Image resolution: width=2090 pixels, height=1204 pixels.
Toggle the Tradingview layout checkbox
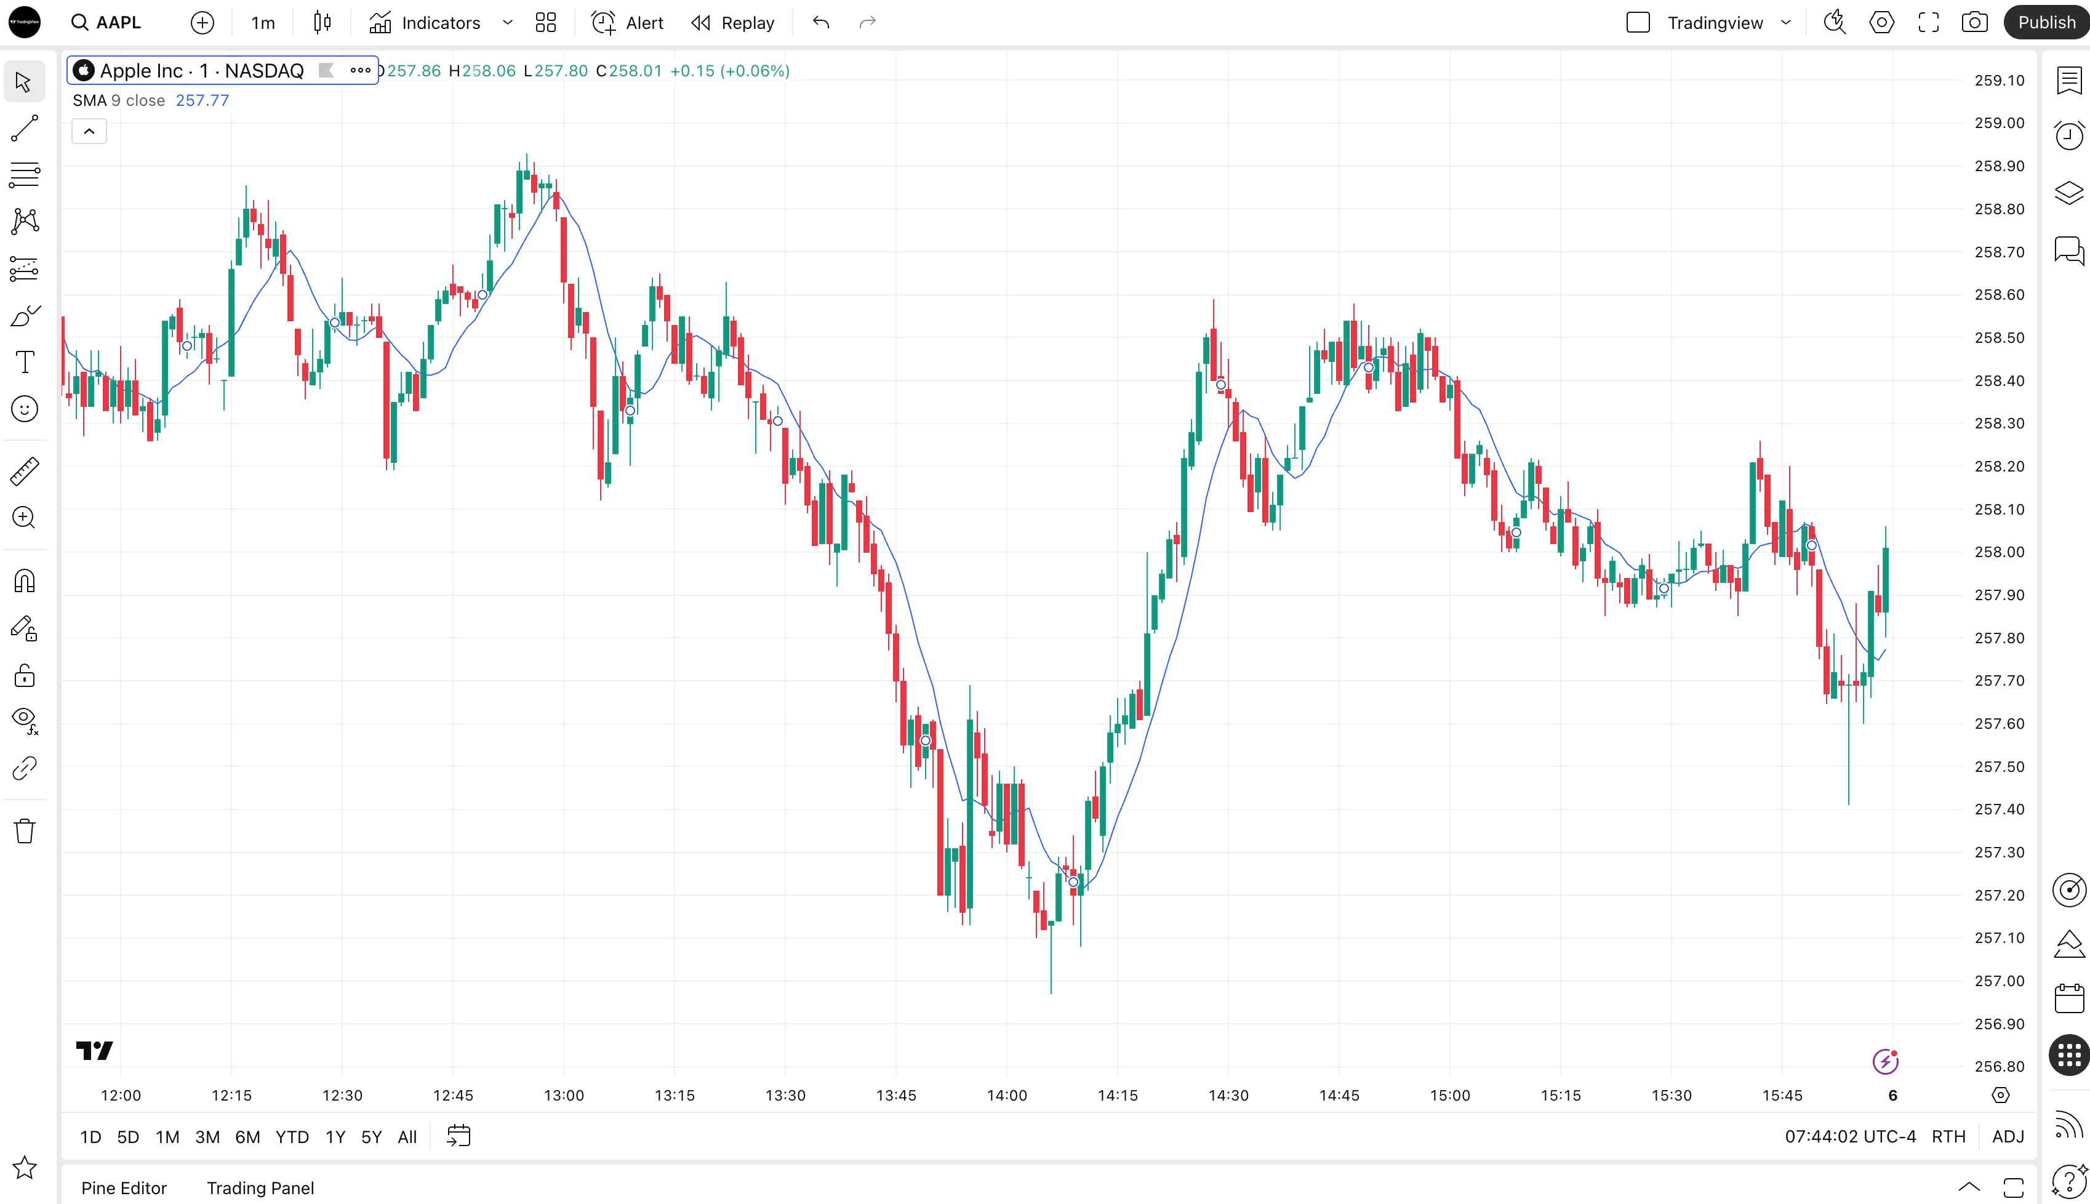coord(1637,22)
